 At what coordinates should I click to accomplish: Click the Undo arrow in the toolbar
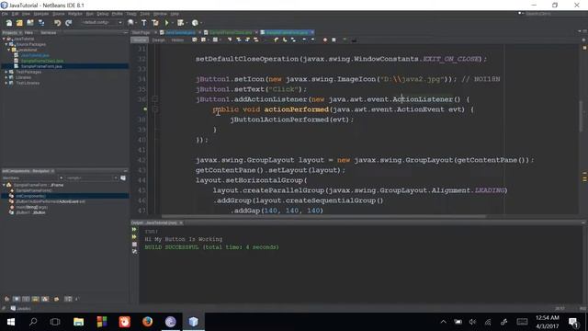click(x=57, y=23)
